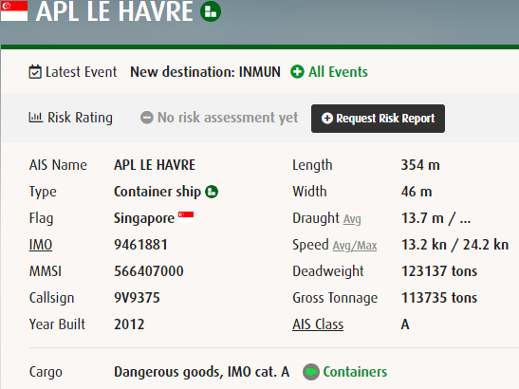Click the Year Built value 2012
Image resolution: width=519 pixels, height=389 pixels.
pyautogui.click(x=129, y=324)
